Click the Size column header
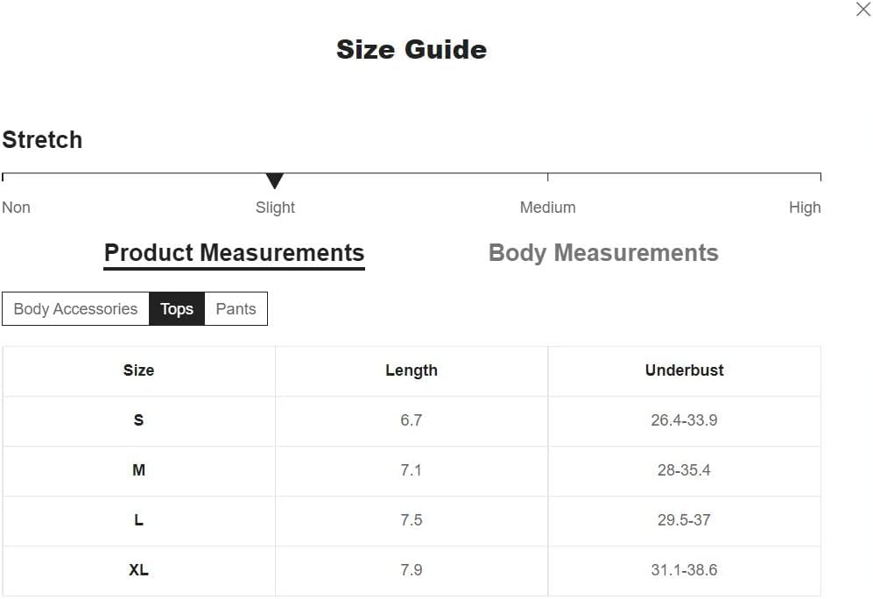This screenshot has width=873, height=599. pyautogui.click(x=138, y=370)
